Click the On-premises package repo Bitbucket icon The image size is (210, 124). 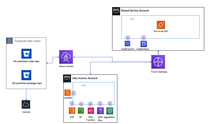(26, 75)
